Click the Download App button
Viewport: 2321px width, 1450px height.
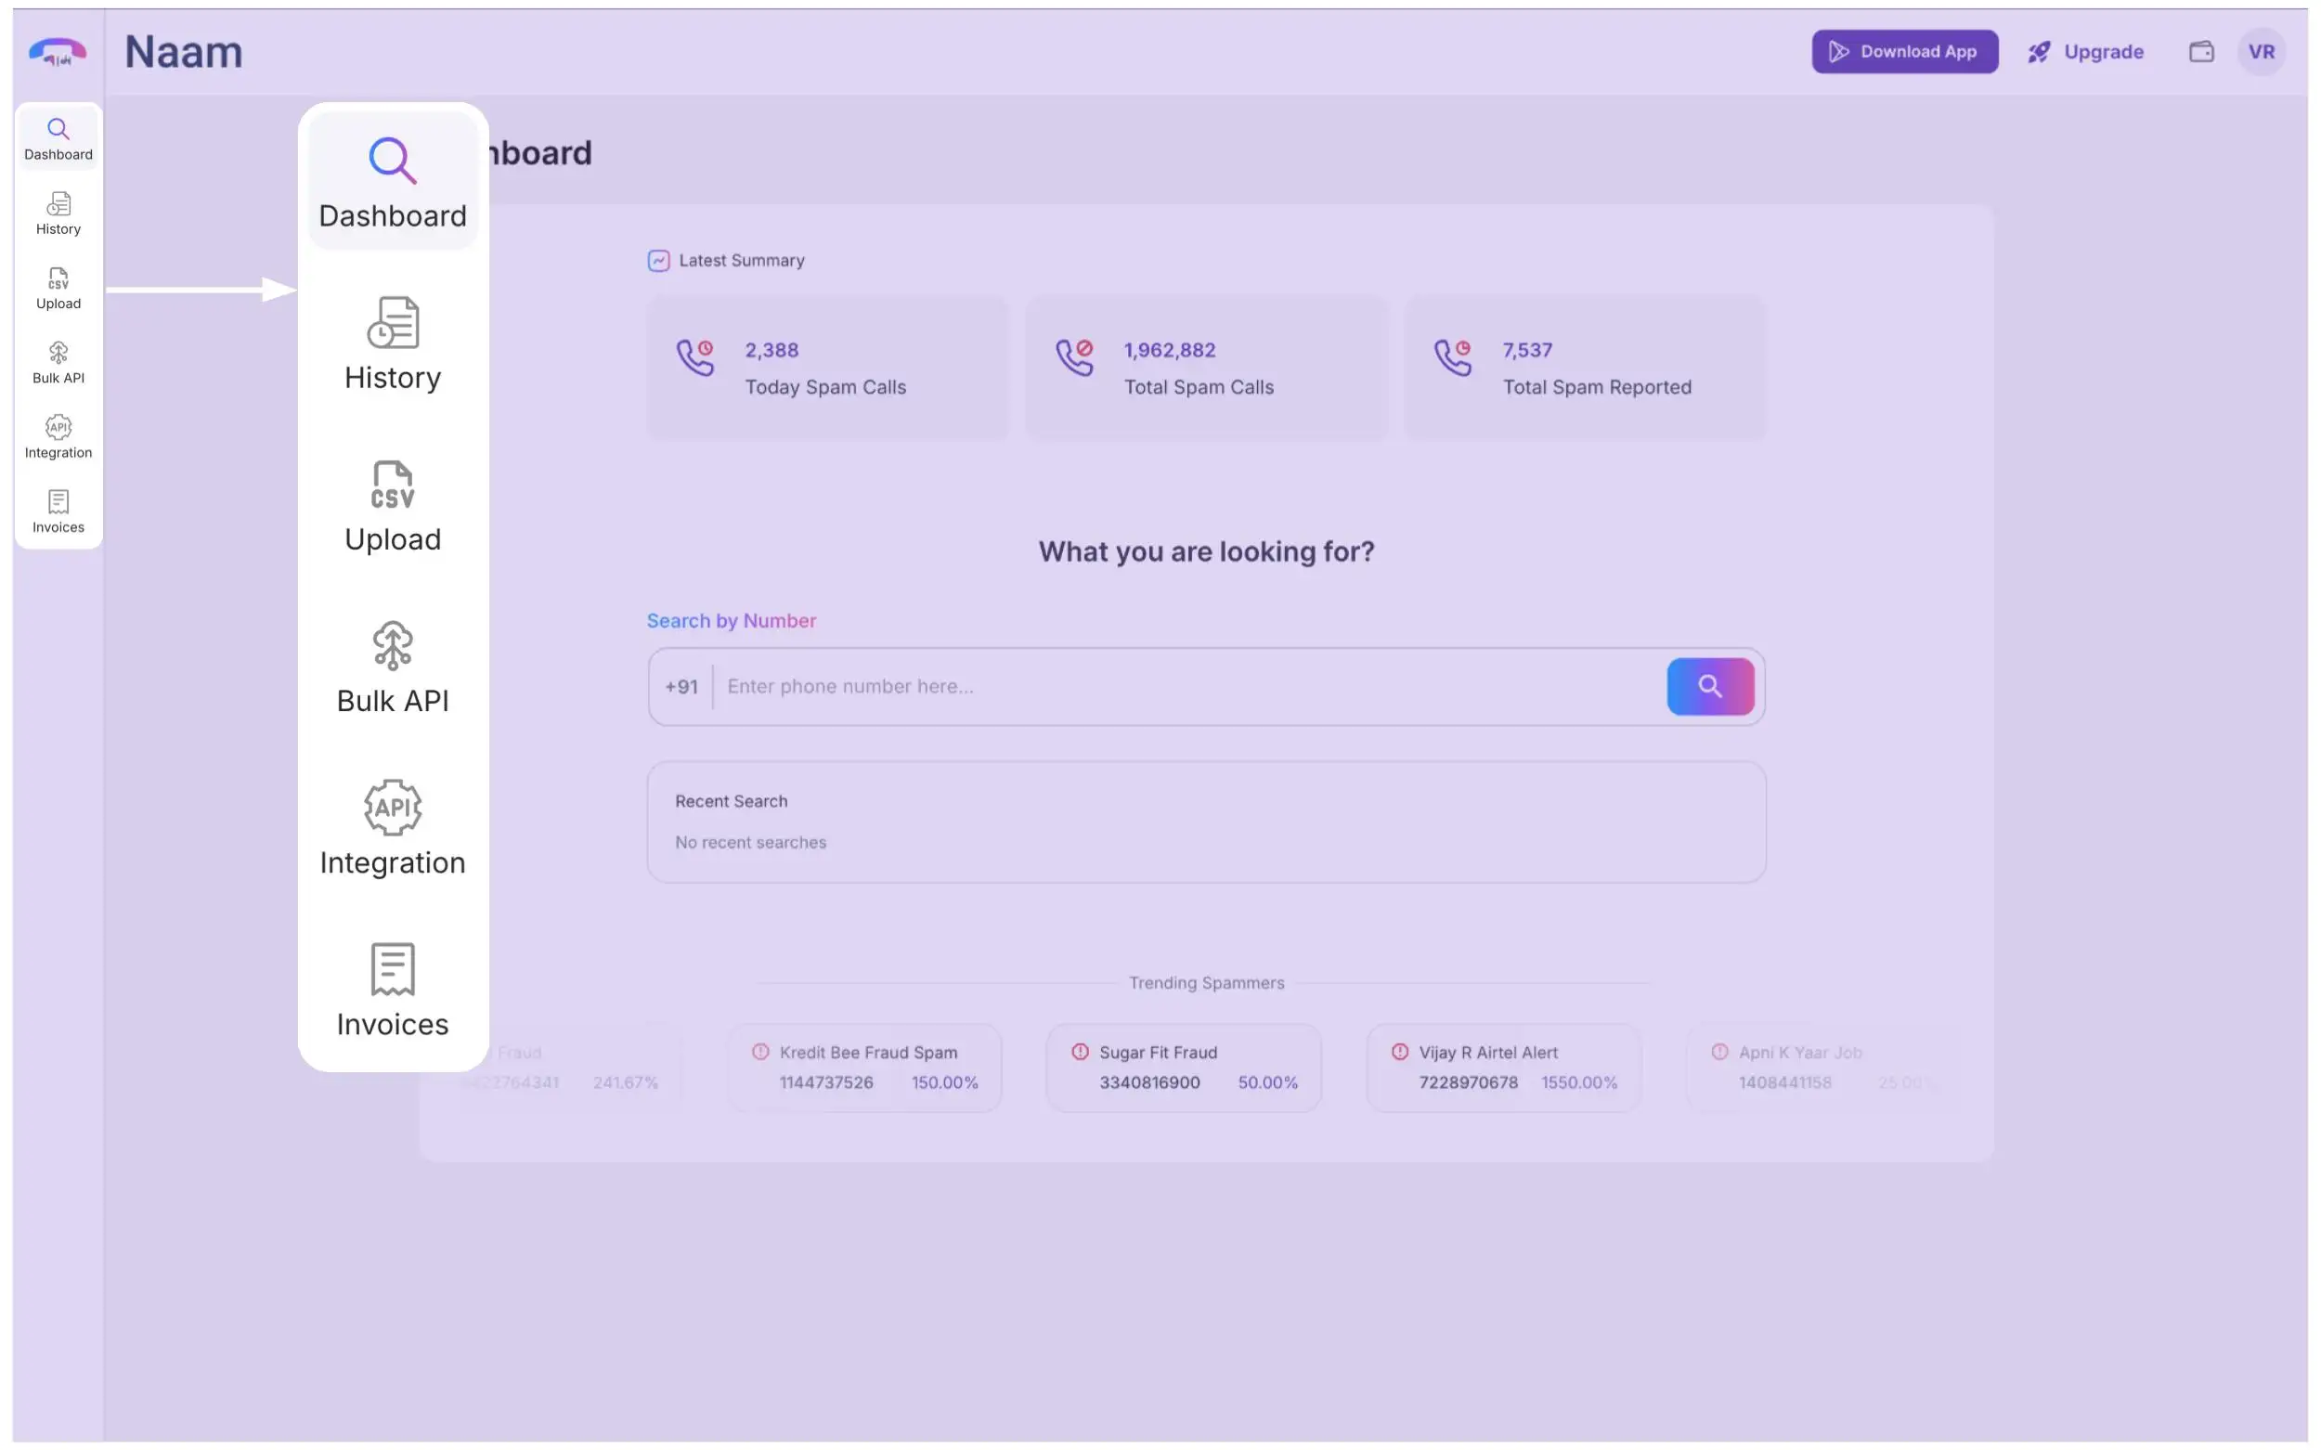(1904, 51)
